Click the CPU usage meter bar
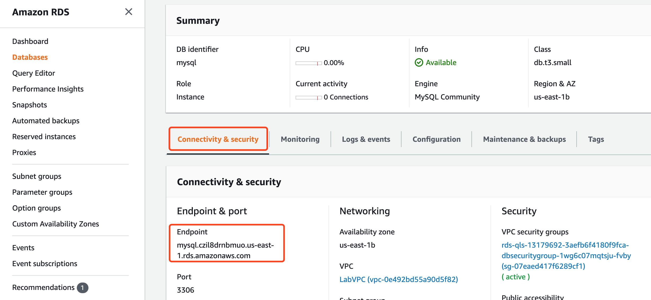 (309, 63)
